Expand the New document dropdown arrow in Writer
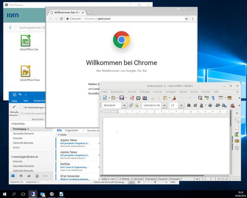 (109, 98)
